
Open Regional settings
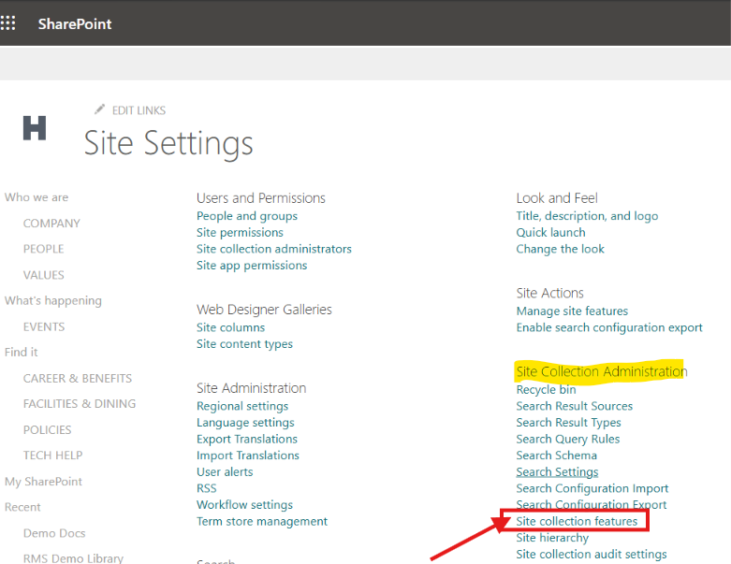[x=242, y=406]
